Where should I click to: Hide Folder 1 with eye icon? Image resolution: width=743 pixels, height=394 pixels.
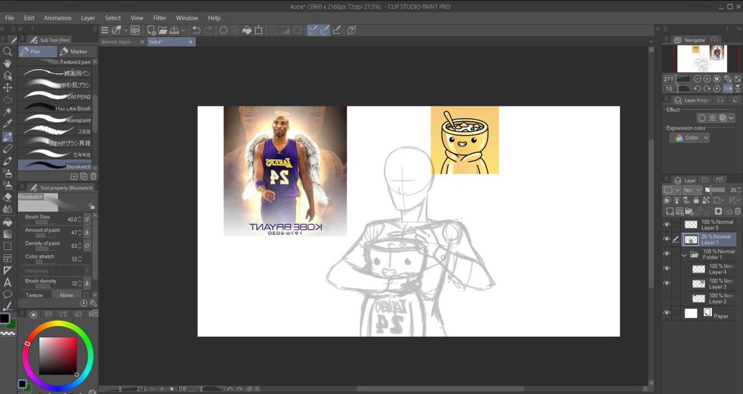click(667, 254)
